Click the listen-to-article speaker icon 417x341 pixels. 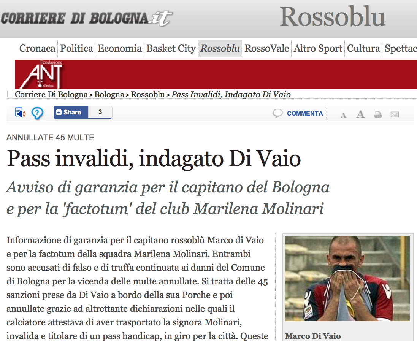(x=20, y=112)
